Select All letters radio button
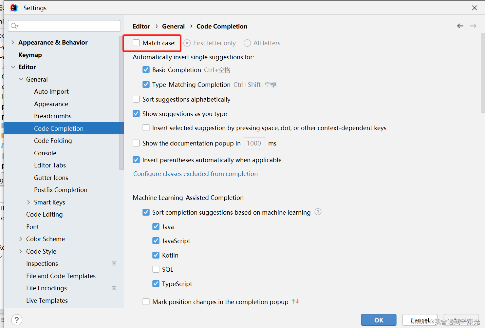485x328 pixels. click(x=247, y=43)
